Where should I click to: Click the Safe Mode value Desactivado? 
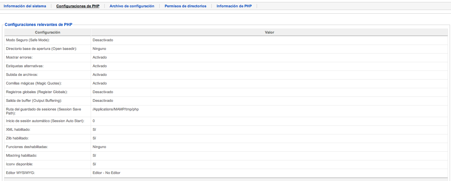point(103,40)
